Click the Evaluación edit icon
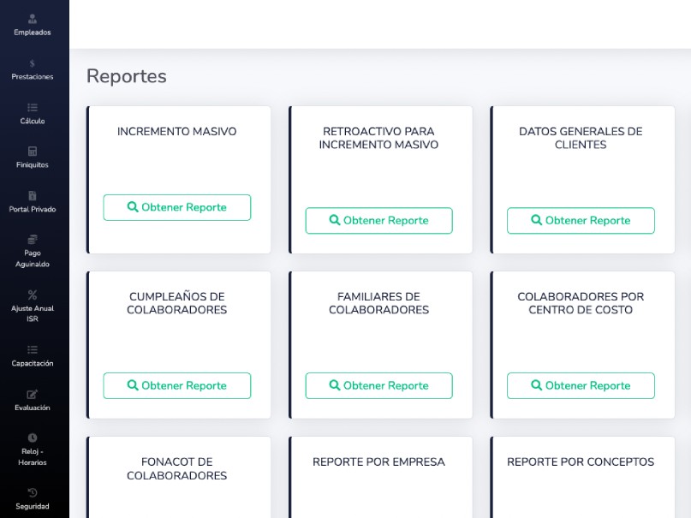This screenshot has height=518, width=691. pos(33,394)
